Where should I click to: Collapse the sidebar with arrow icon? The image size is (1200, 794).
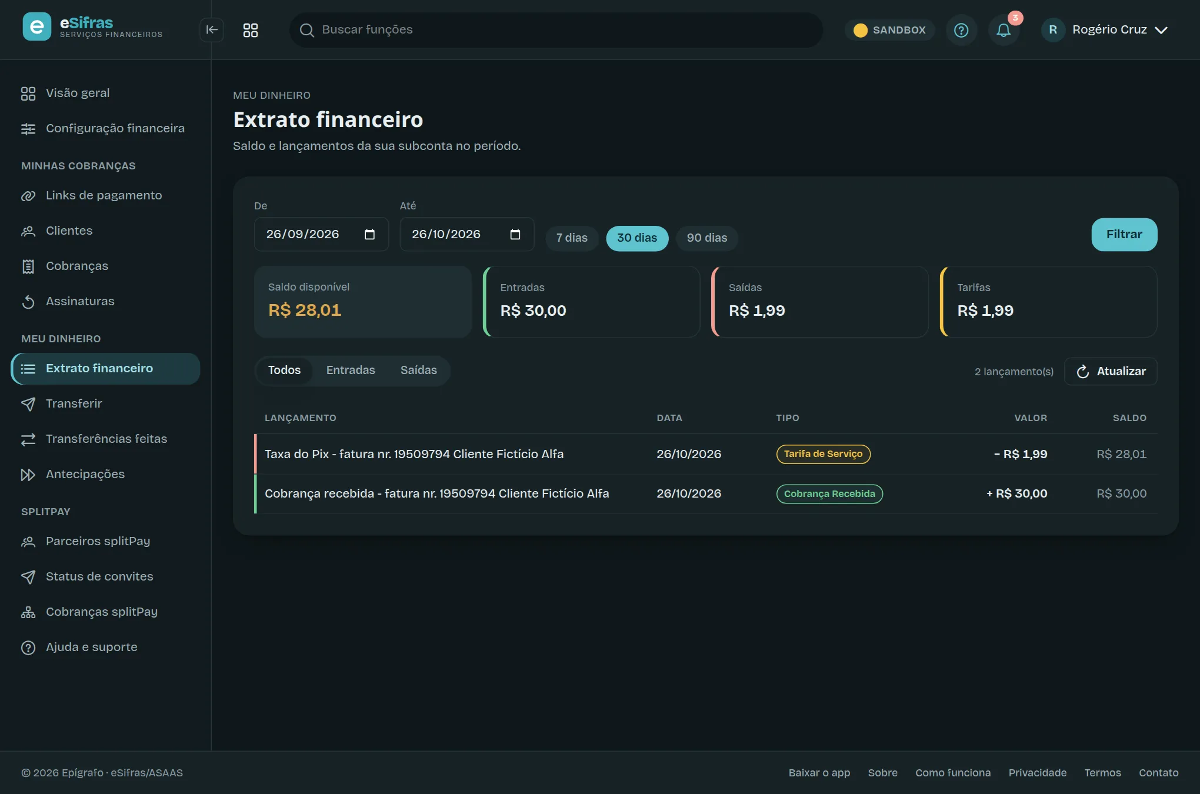(x=212, y=30)
